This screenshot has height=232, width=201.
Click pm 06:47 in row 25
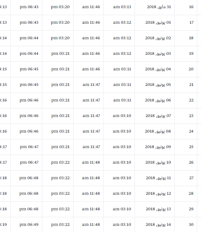29,147
